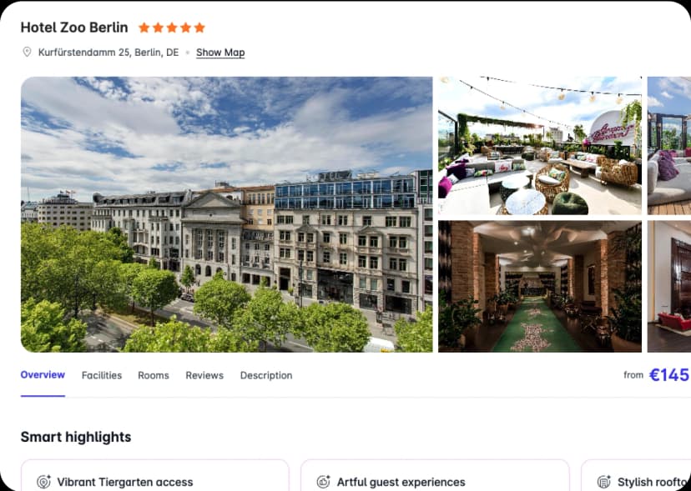Click the €145 starting price
The width and height of the screenshot is (691, 491).
(669, 375)
